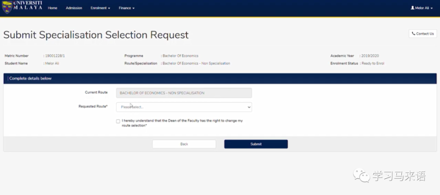Expand the Finance menu
This screenshot has height=195, width=440.
point(127,8)
